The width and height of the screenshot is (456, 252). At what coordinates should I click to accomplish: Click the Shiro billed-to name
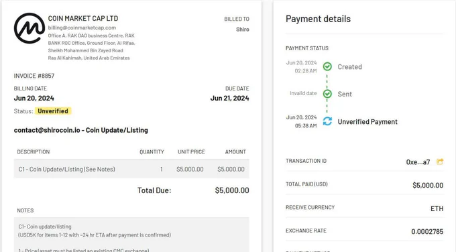pyautogui.click(x=243, y=29)
